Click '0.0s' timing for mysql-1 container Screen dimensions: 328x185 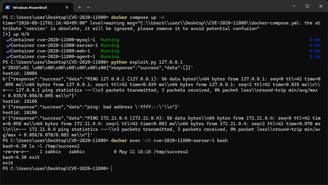click(315, 40)
